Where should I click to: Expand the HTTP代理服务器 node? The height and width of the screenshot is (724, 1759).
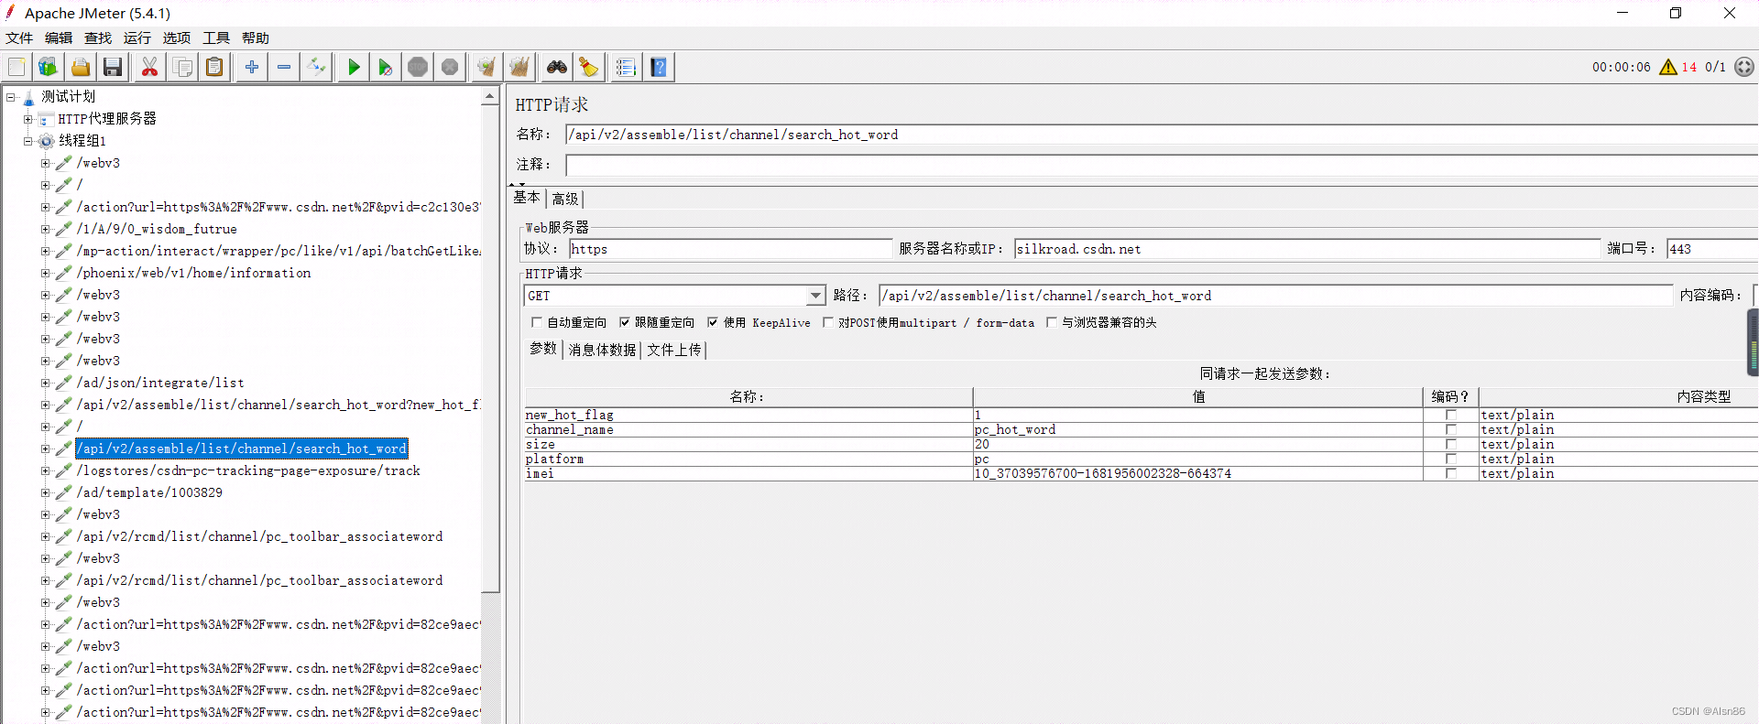point(28,119)
